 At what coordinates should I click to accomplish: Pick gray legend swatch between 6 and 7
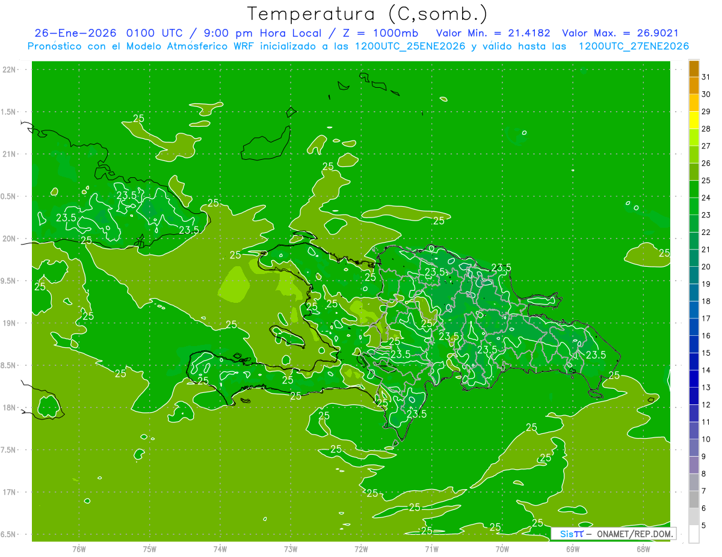coord(694,500)
